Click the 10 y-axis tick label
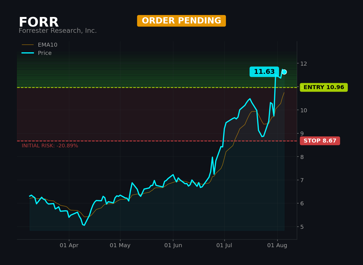 [304, 110]
